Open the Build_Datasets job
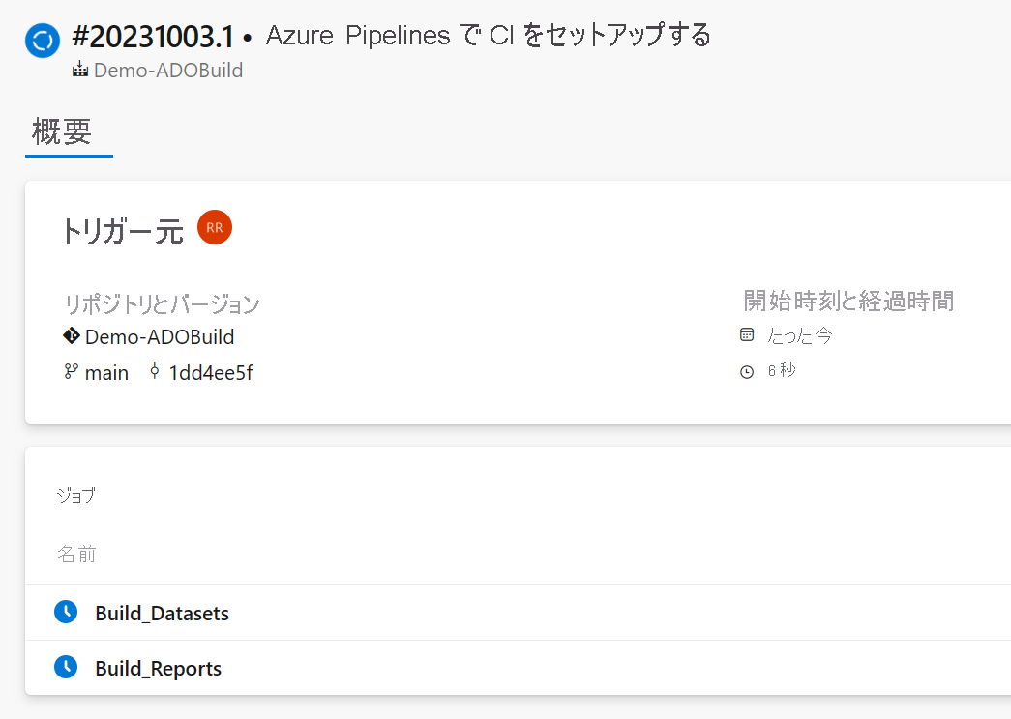The width and height of the screenshot is (1011, 719). coord(162,614)
